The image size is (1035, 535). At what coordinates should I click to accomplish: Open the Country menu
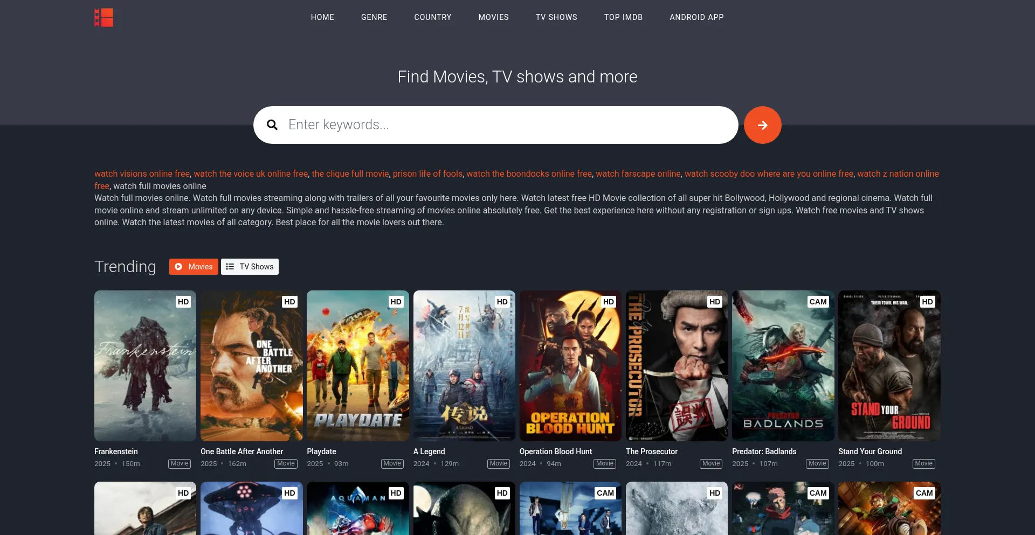click(432, 17)
